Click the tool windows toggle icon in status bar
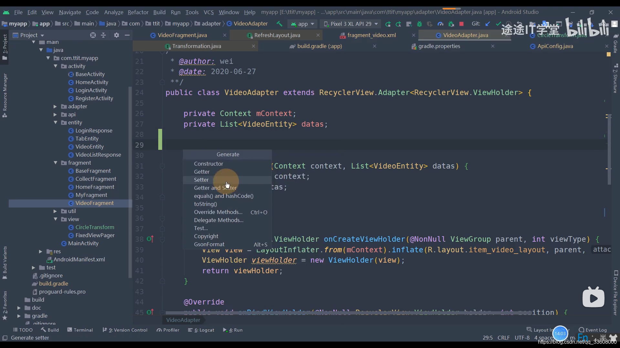 pos(5,338)
